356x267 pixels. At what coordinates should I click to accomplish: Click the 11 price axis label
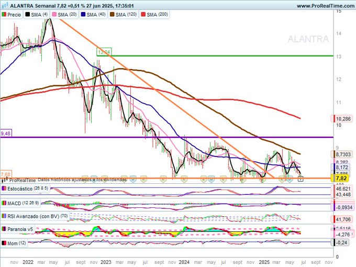(x=339, y=103)
